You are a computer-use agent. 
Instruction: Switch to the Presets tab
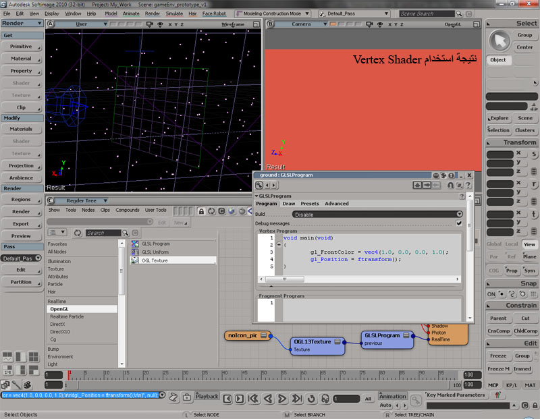click(310, 204)
